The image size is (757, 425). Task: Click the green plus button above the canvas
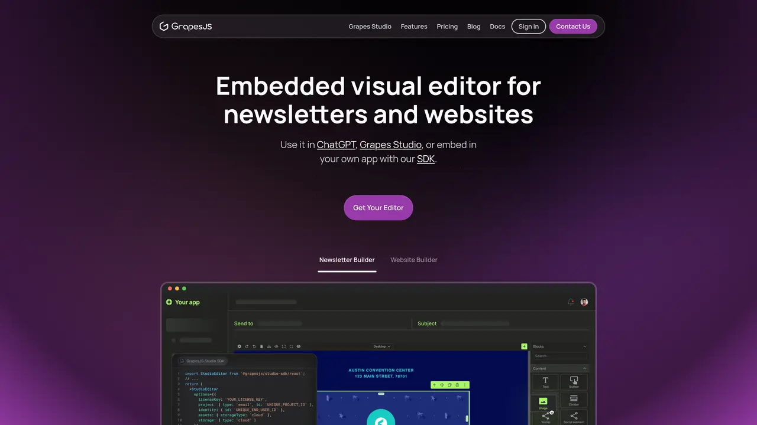pos(524,346)
